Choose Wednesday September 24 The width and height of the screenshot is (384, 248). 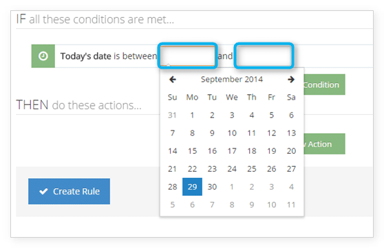tap(232, 169)
